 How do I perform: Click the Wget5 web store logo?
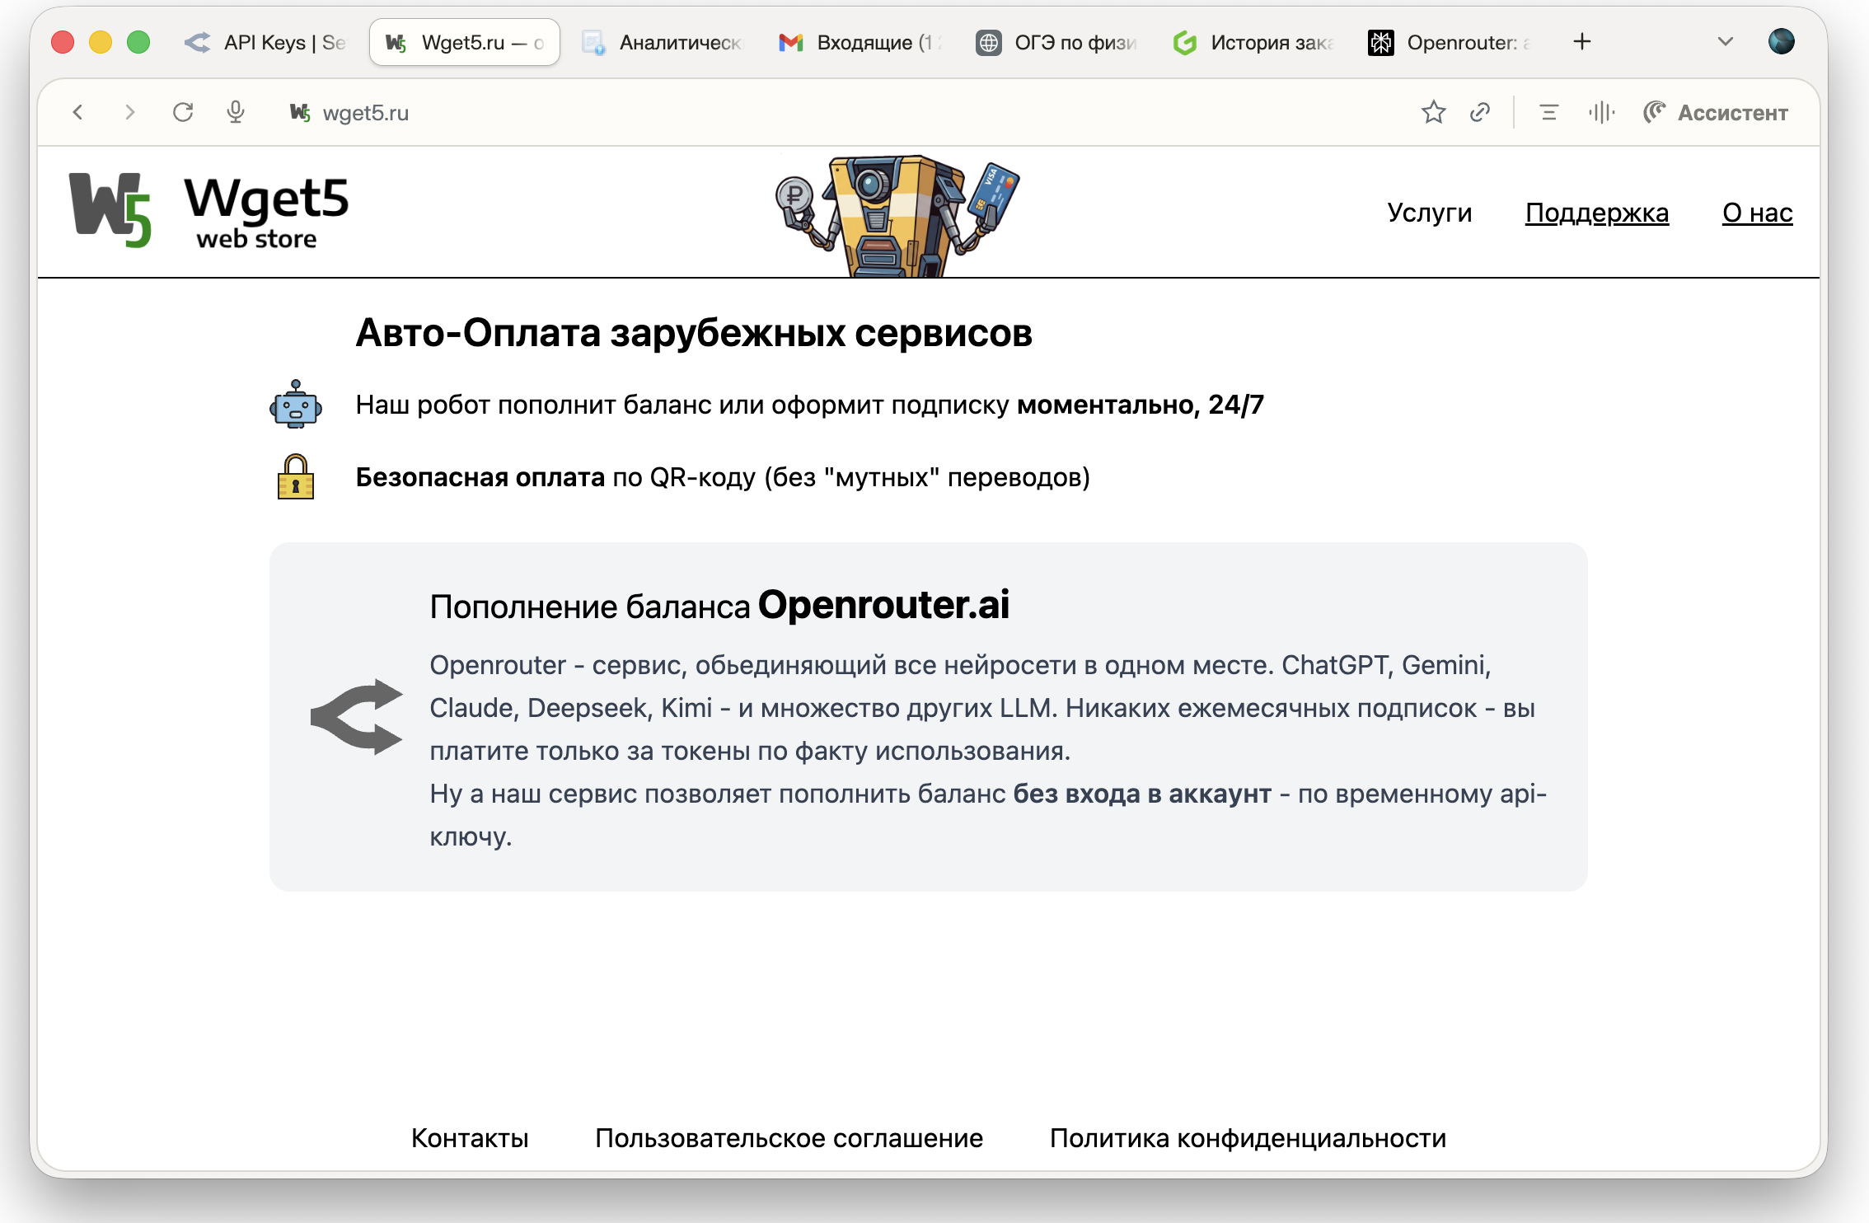tap(208, 211)
